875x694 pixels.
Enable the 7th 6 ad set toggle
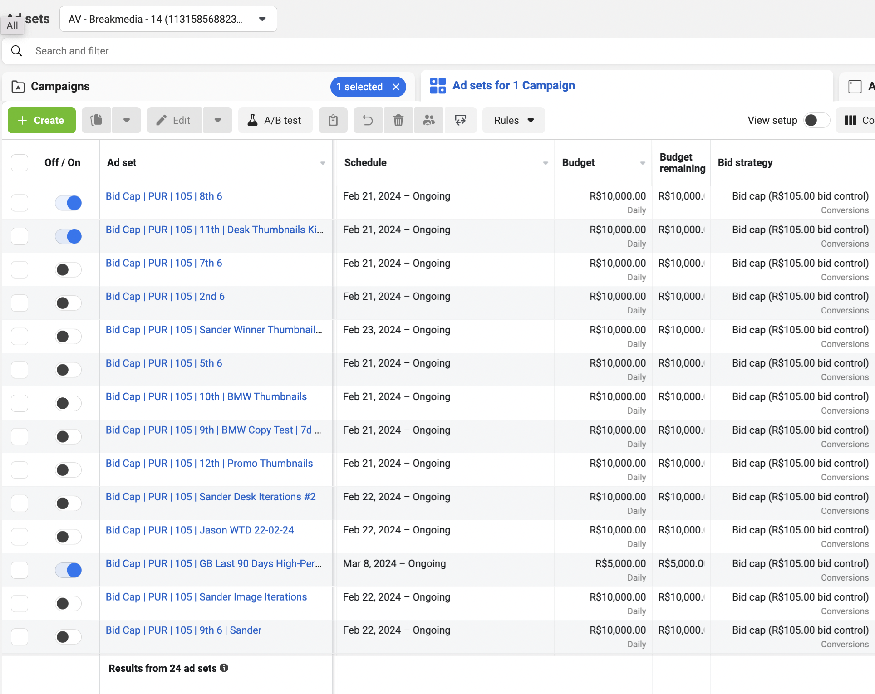pyautogui.click(x=69, y=270)
